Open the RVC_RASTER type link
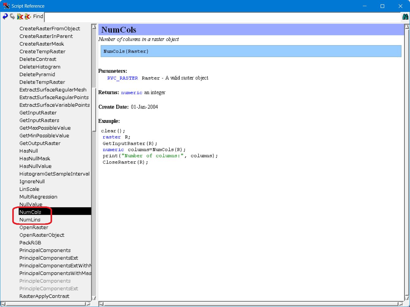410x307 pixels. click(123, 78)
